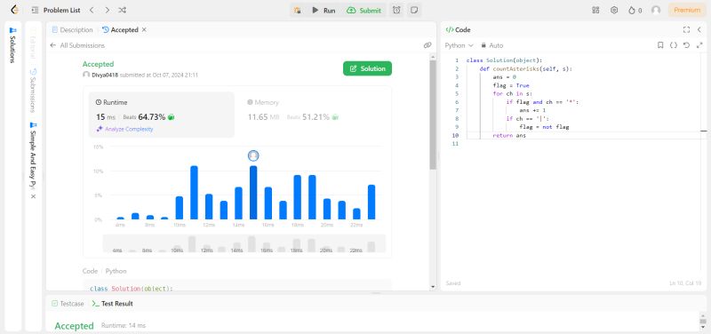711x334 pixels.
Task: Switch to the Testcase tab
Action: [x=68, y=304]
